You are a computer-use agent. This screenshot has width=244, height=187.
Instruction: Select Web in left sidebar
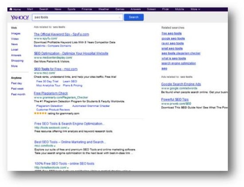(14, 28)
